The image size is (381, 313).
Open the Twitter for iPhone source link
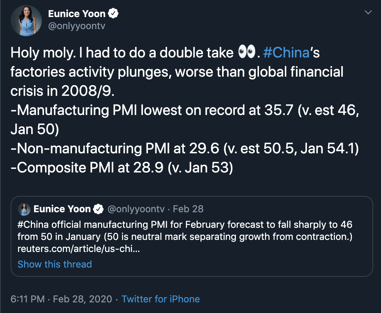pyautogui.click(x=161, y=299)
